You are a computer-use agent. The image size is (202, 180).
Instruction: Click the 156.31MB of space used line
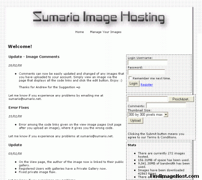(x=164, y=160)
